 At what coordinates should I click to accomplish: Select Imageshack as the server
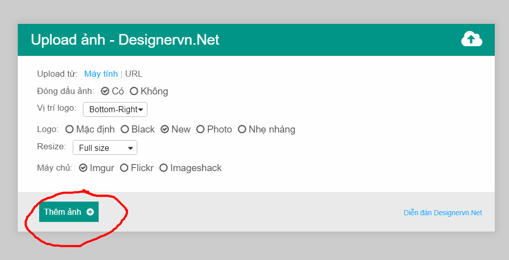click(x=190, y=168)
